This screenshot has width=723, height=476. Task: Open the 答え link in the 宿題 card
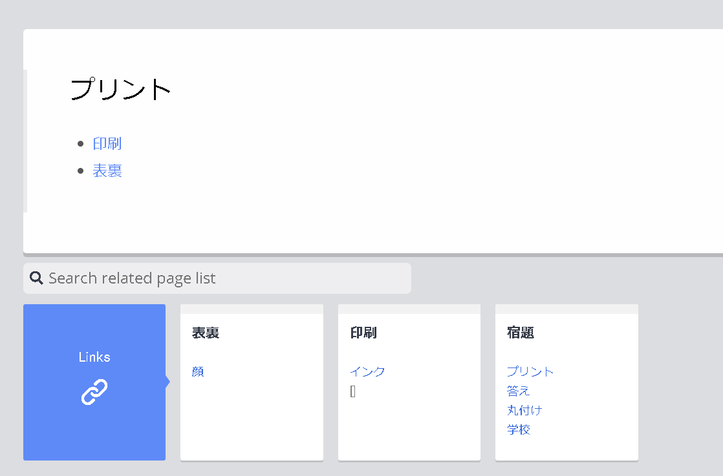point(518,391)
